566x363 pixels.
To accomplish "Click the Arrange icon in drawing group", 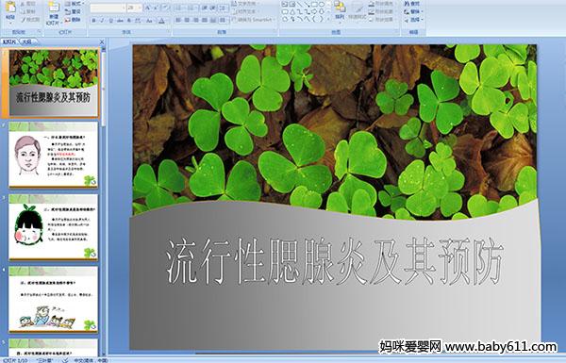I will click(x=340, y=10).
